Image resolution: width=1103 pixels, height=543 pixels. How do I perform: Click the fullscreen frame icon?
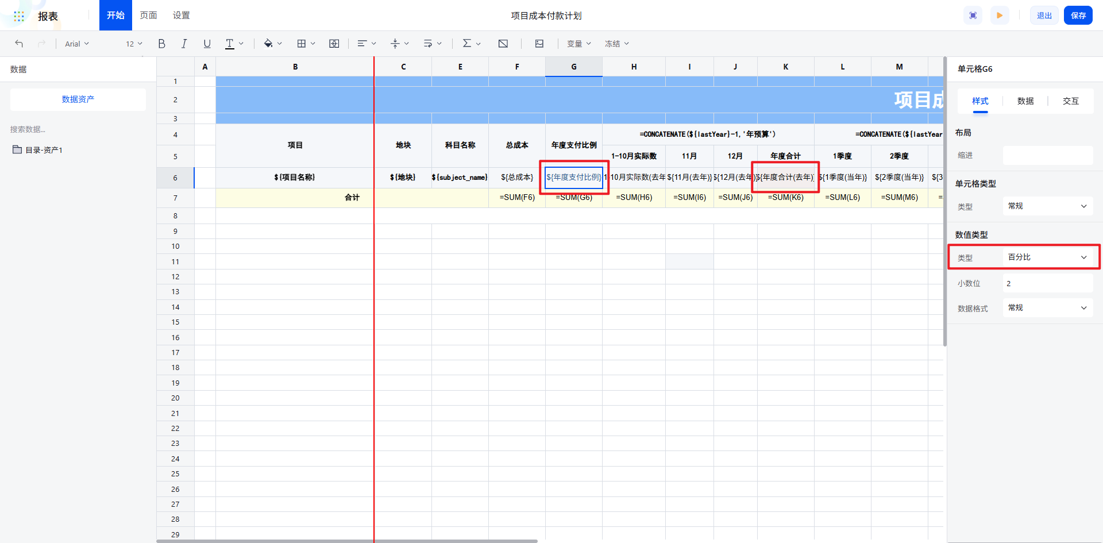973,16
